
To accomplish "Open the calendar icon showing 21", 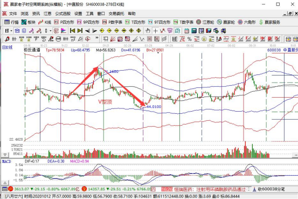I will pyautogui.click(x=186, y=31).
